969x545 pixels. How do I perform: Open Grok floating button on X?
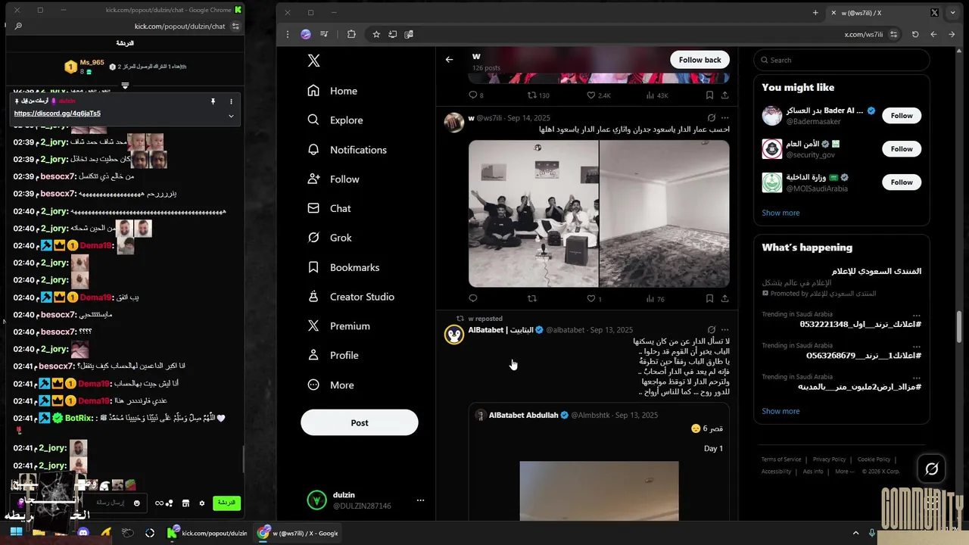(932, 469)
